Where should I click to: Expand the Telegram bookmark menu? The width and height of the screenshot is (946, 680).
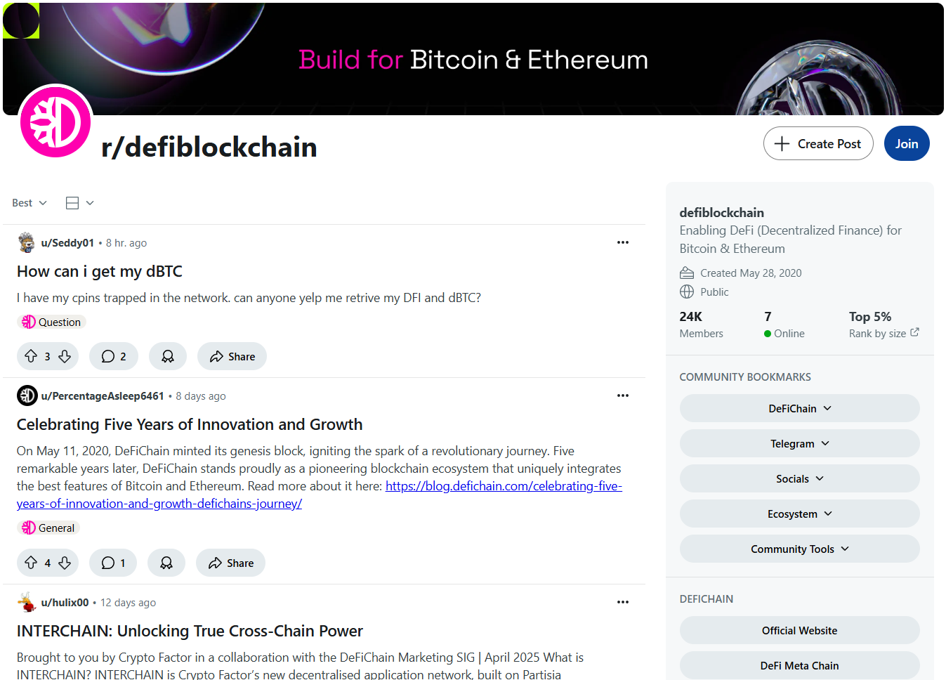coord(799,443)
